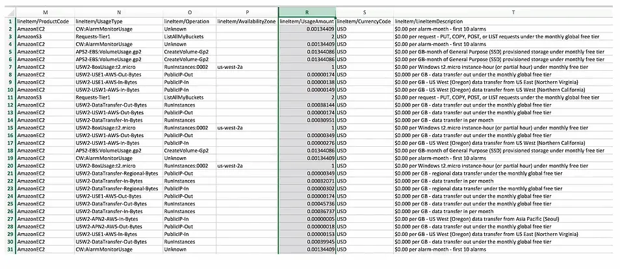Select the lineItem/UsageAmount header cell
Screen dimensions: 620x269
pyautogui.click(x=307, y=21)
